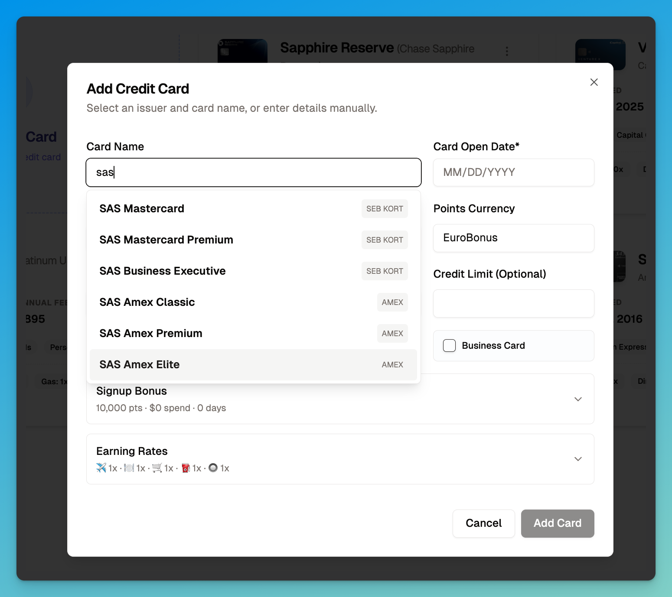Click the dining plate rate icon
Image resolution: width=672 pixels, height=597 pixels.
pos(129,468)
